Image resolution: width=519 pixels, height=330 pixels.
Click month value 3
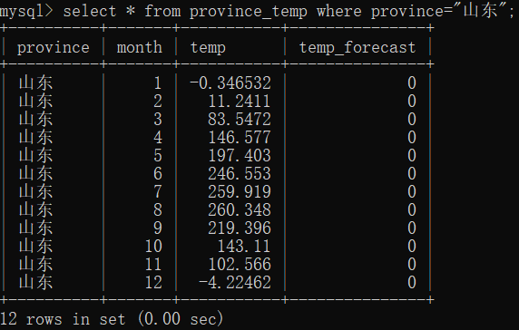(158, 120)
